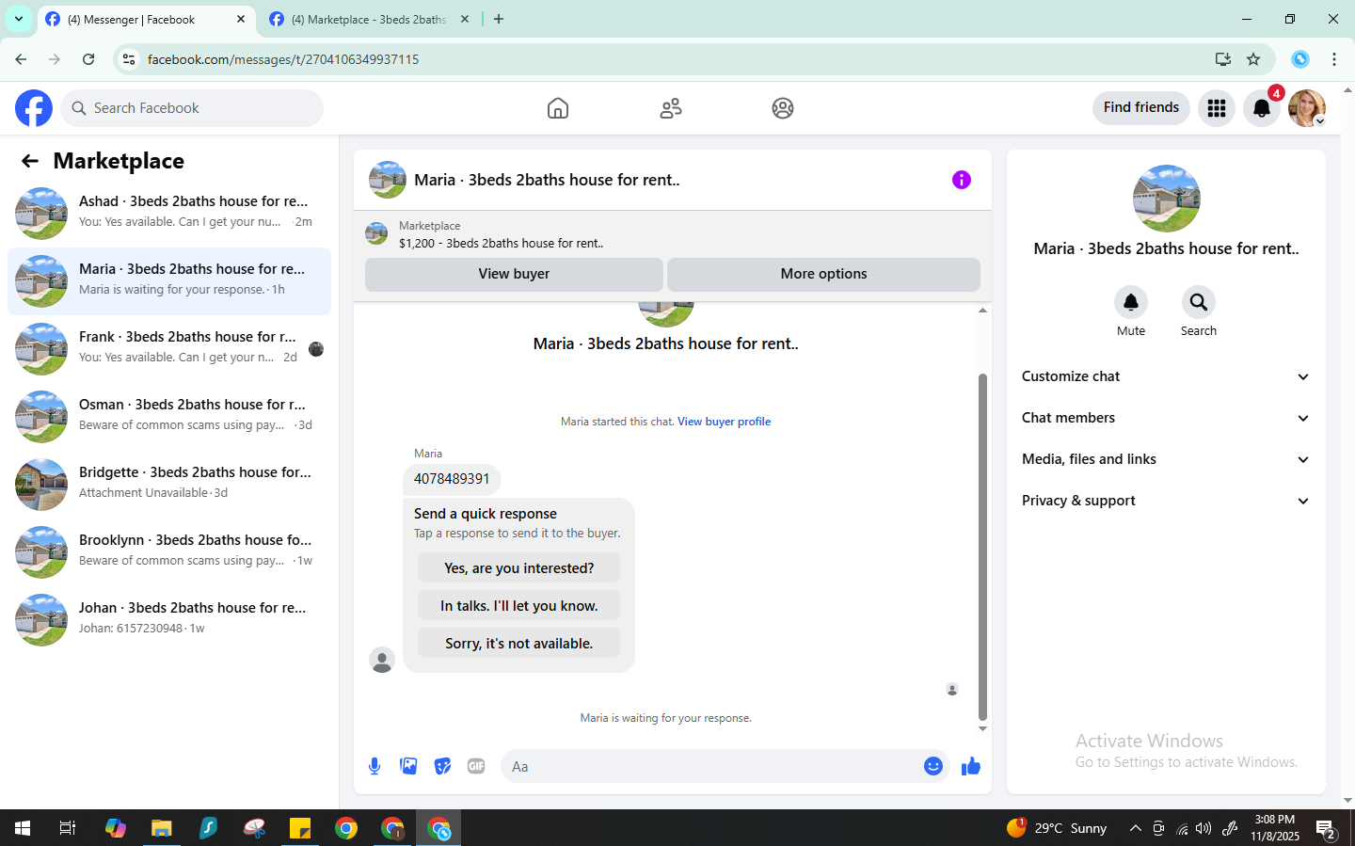Open the Friends icon in top navigation

[671, 108]
